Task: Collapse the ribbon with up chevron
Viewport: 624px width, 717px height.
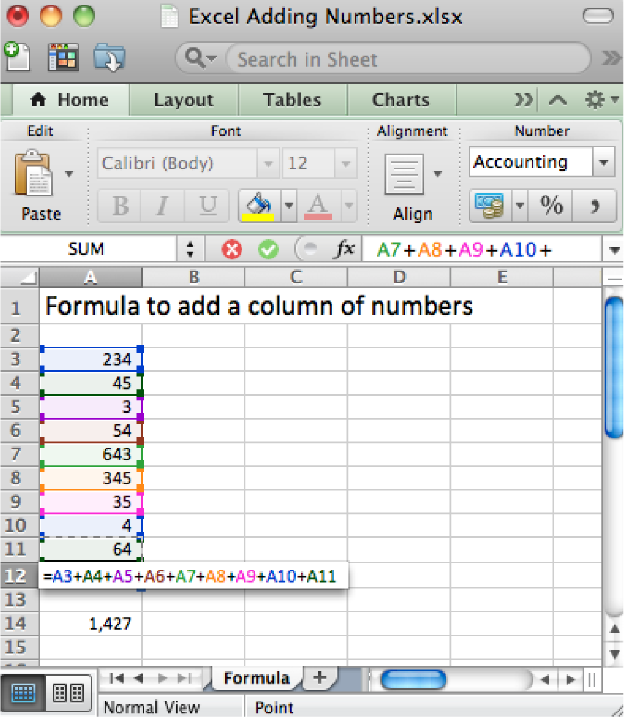Action: [x=557, y=101]
